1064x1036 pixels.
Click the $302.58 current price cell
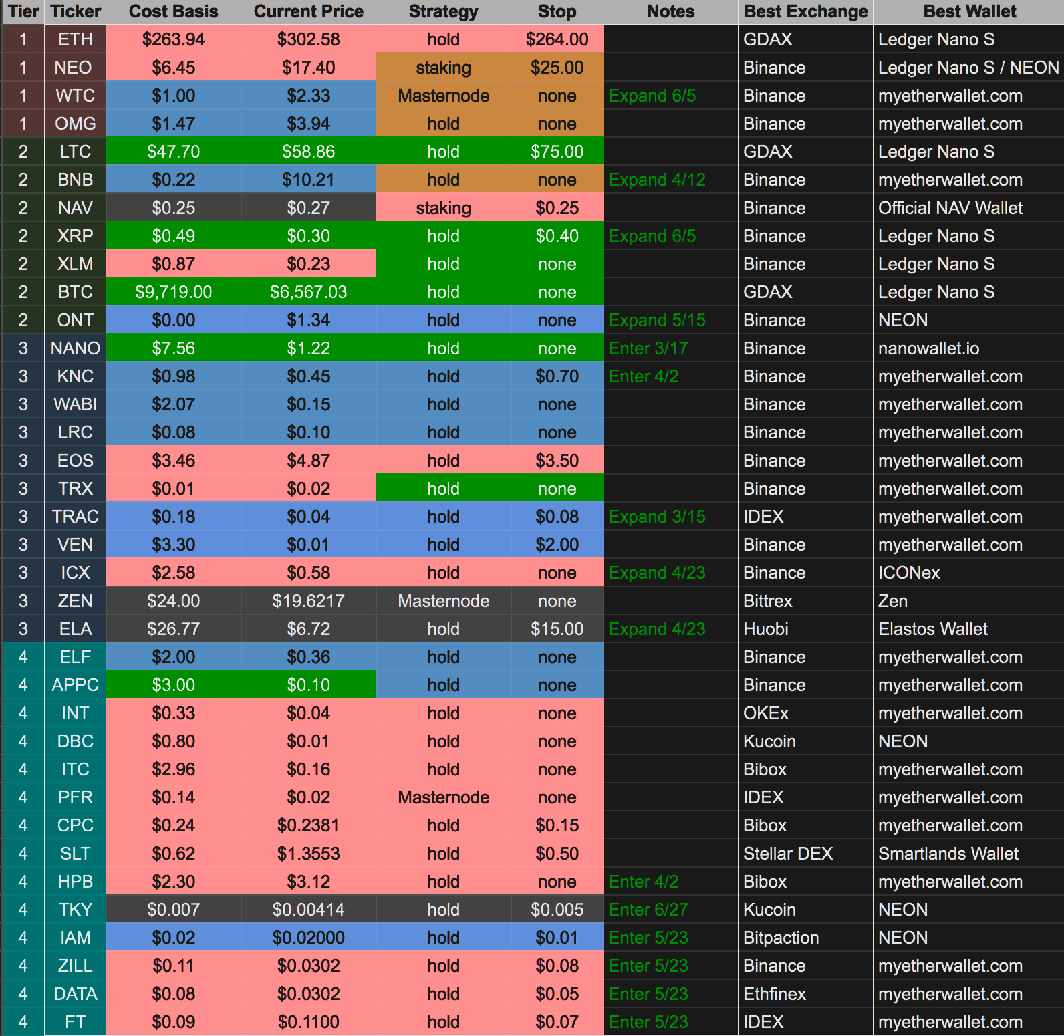coord(309,39)
